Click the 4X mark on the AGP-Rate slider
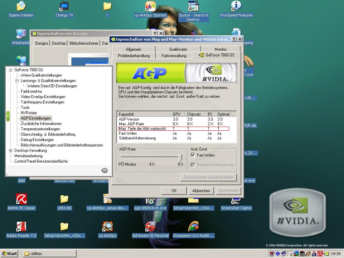 tap(152, 164)
